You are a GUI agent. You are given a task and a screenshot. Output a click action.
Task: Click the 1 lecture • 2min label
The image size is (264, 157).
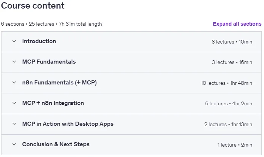[x=235, y=145]
